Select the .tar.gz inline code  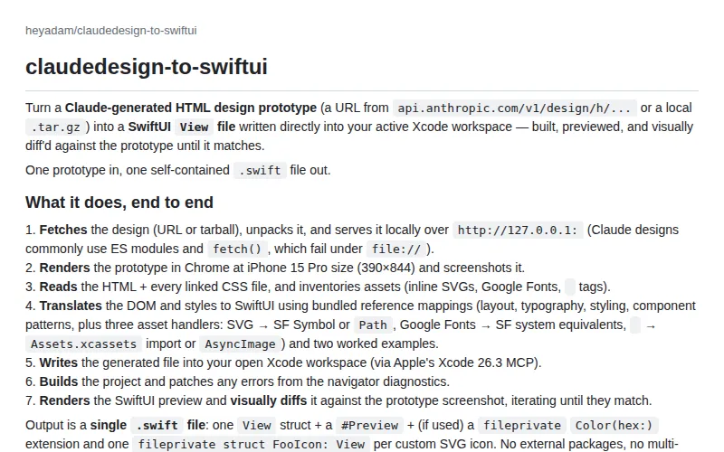click(x=56, y=127)
